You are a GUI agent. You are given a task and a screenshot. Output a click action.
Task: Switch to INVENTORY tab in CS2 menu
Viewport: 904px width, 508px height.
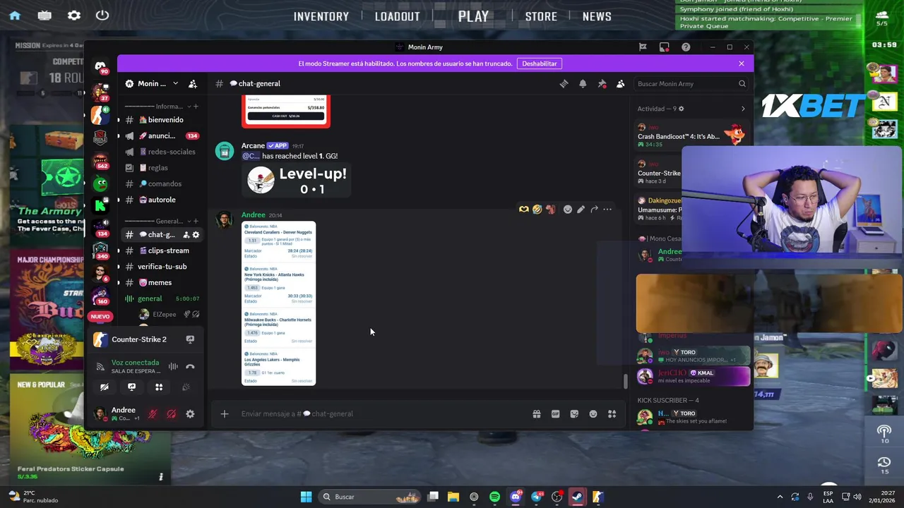tap(321, 16)
